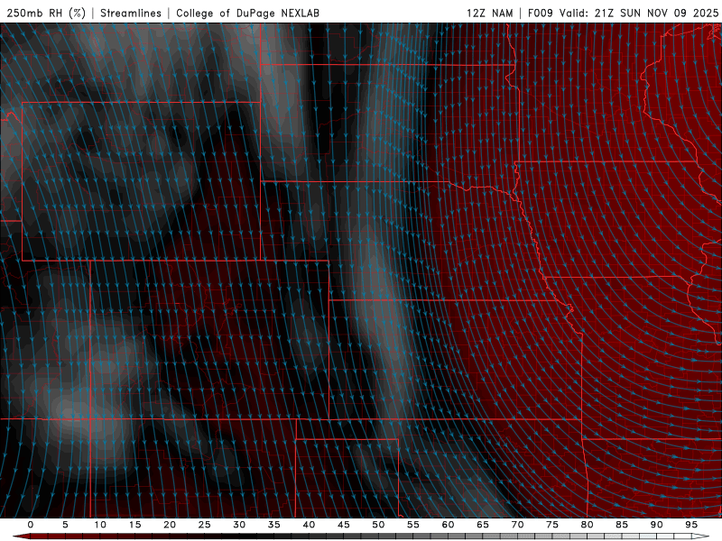Image resolution: width=722 pixels, height=541 pixels.
Task: Click the "20" color scale label
Action: point(170,525)
